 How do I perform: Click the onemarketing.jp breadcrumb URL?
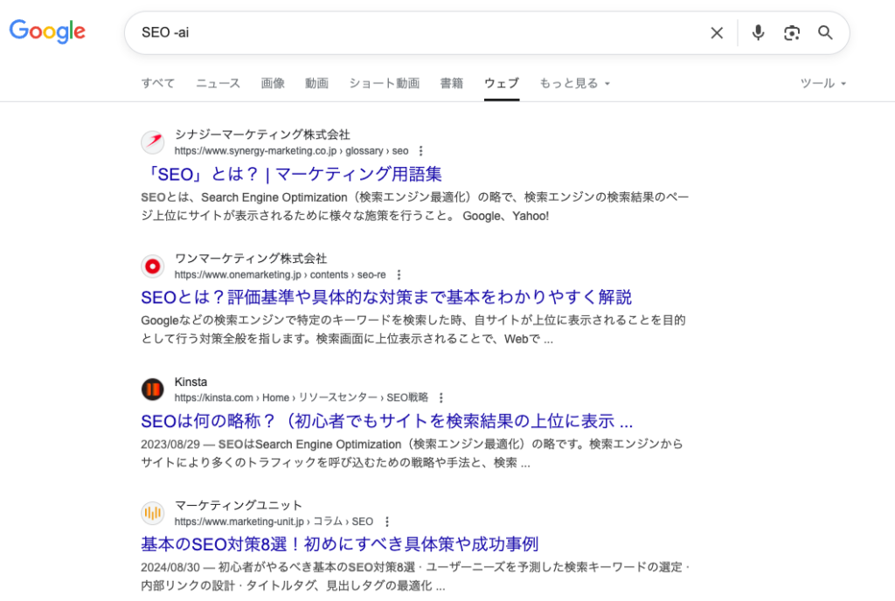click(x=281, y=275)
